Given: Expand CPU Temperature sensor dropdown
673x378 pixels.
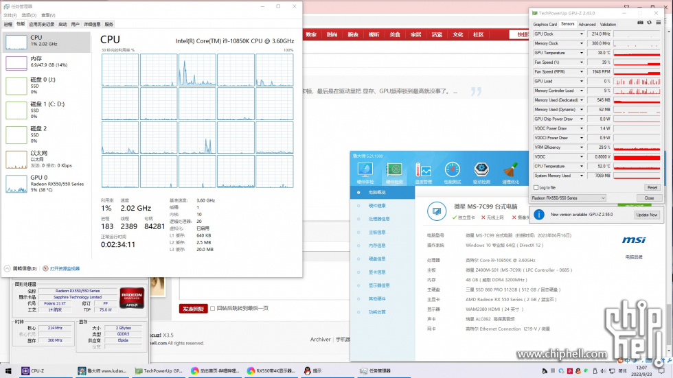Looking at the screenshot, I should (582, 166).
